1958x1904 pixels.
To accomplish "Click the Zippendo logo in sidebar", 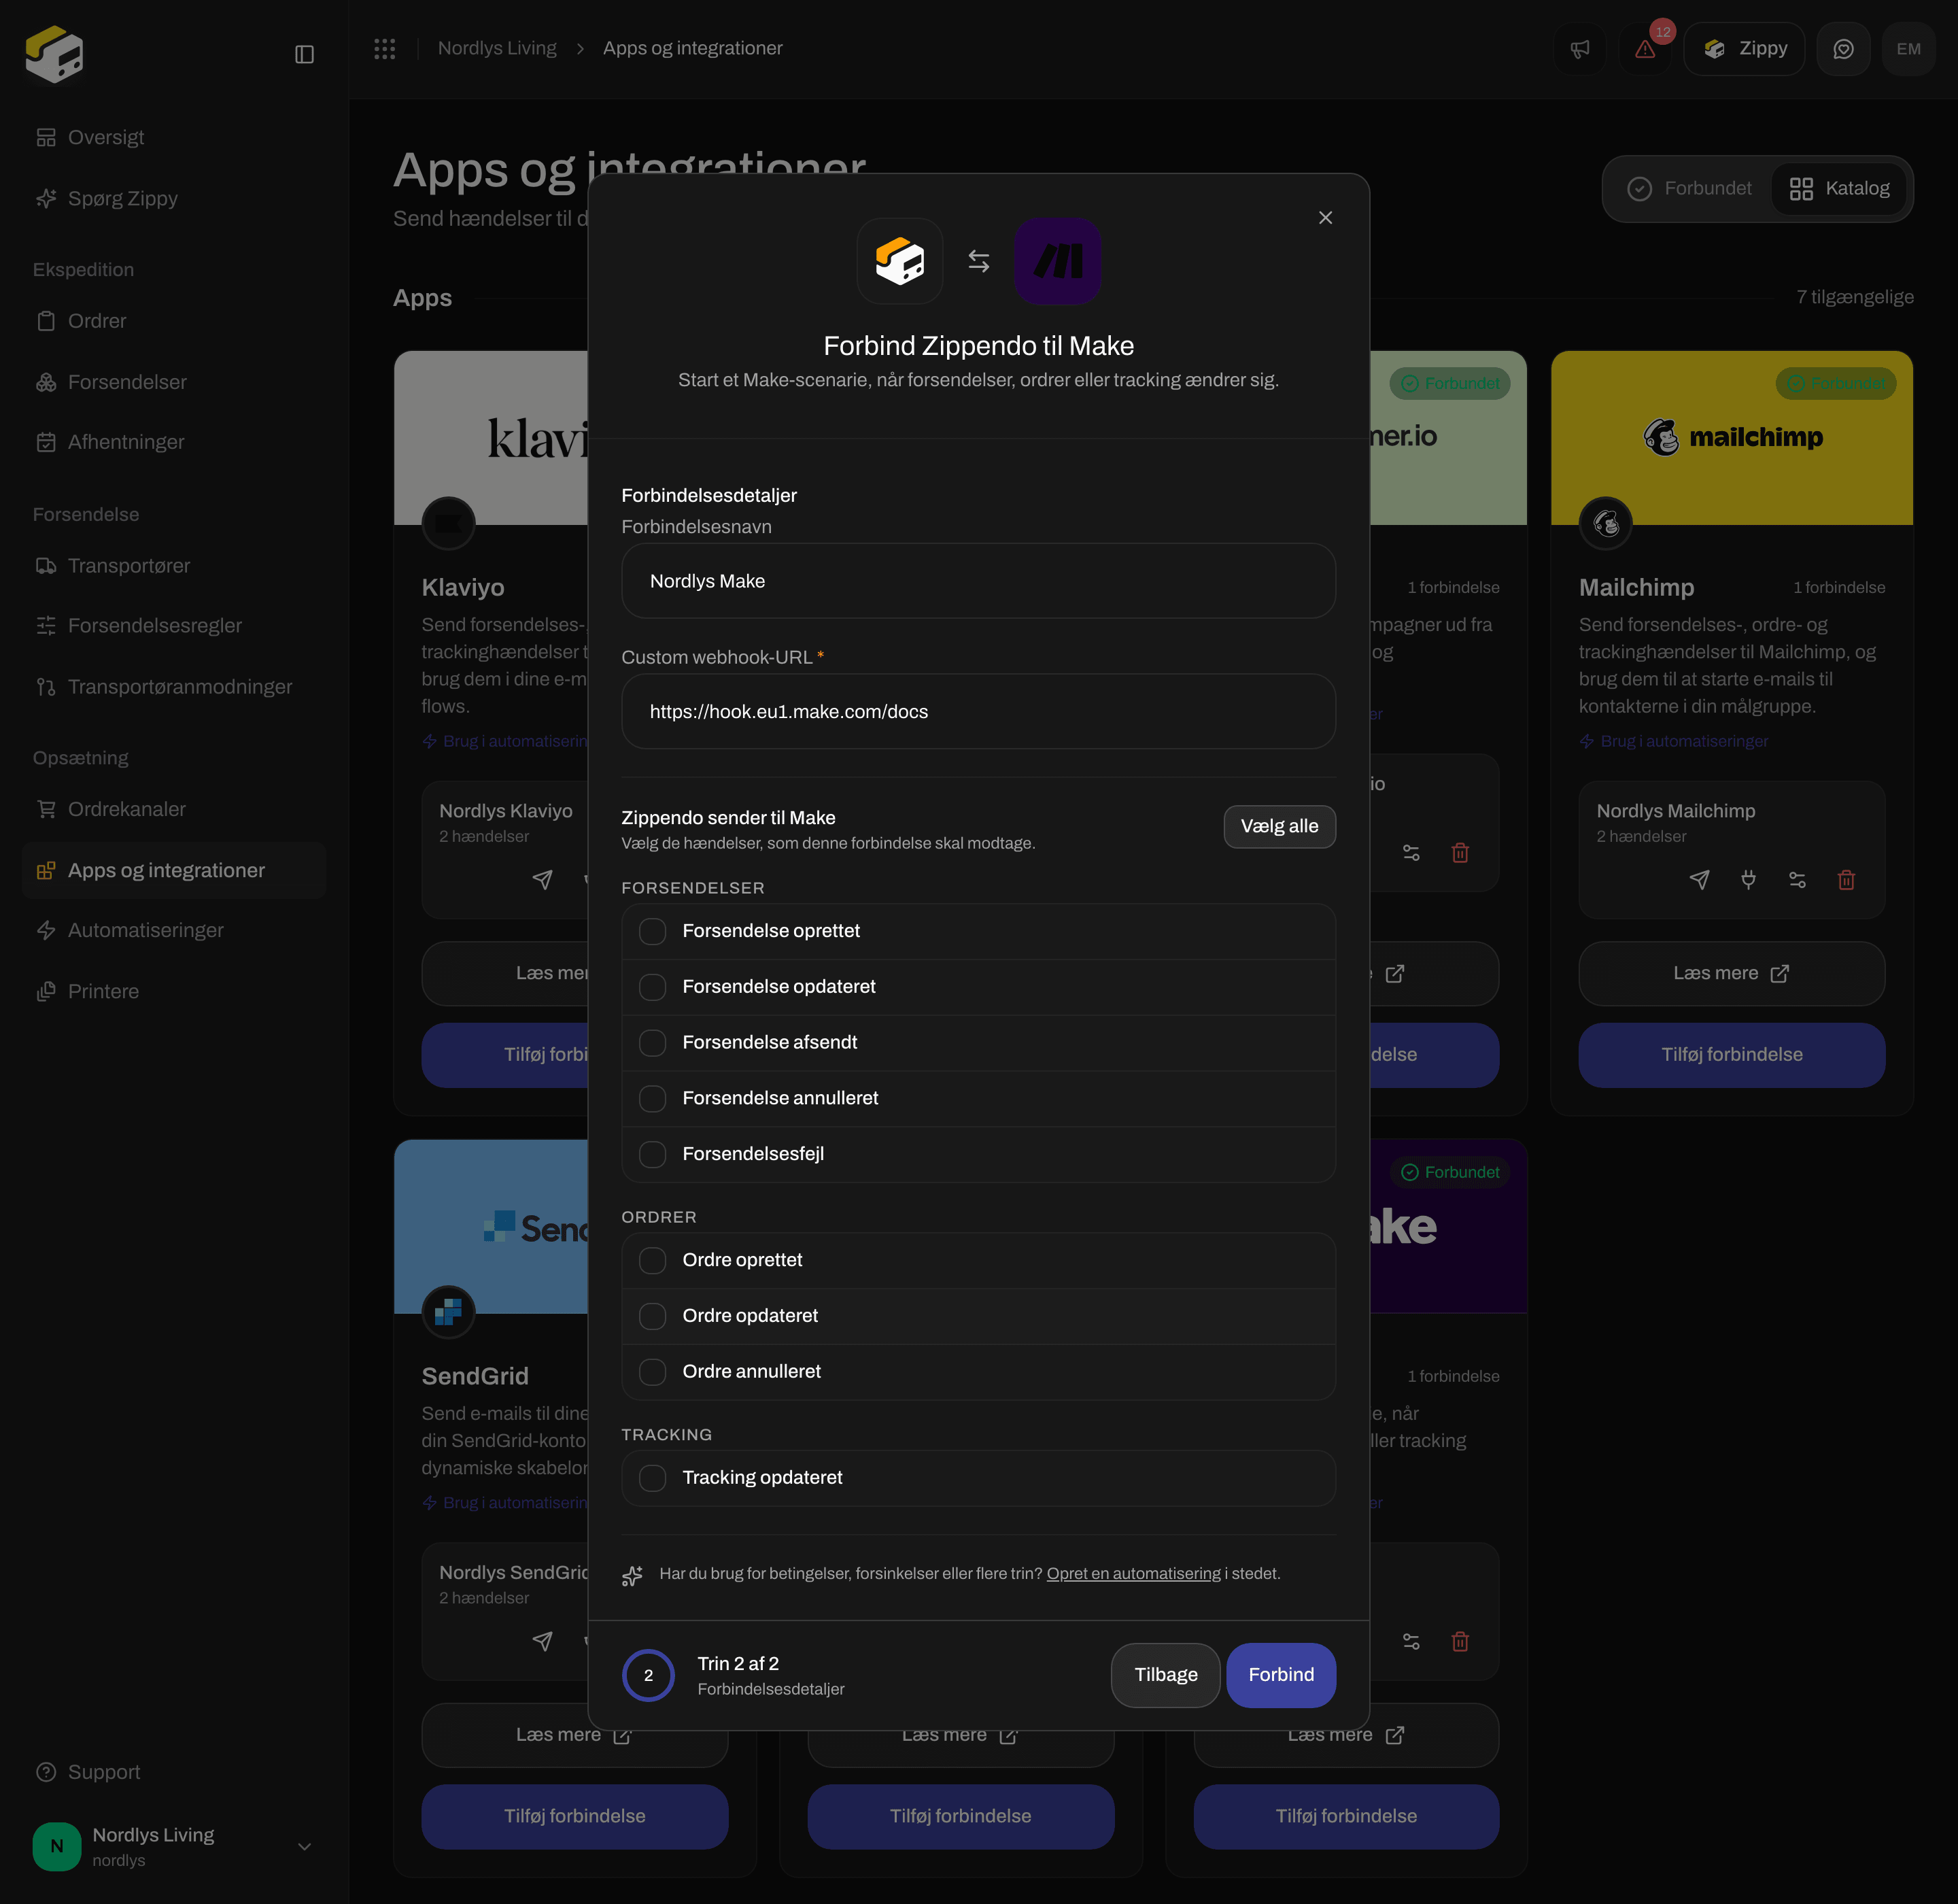I will point(54,54).
